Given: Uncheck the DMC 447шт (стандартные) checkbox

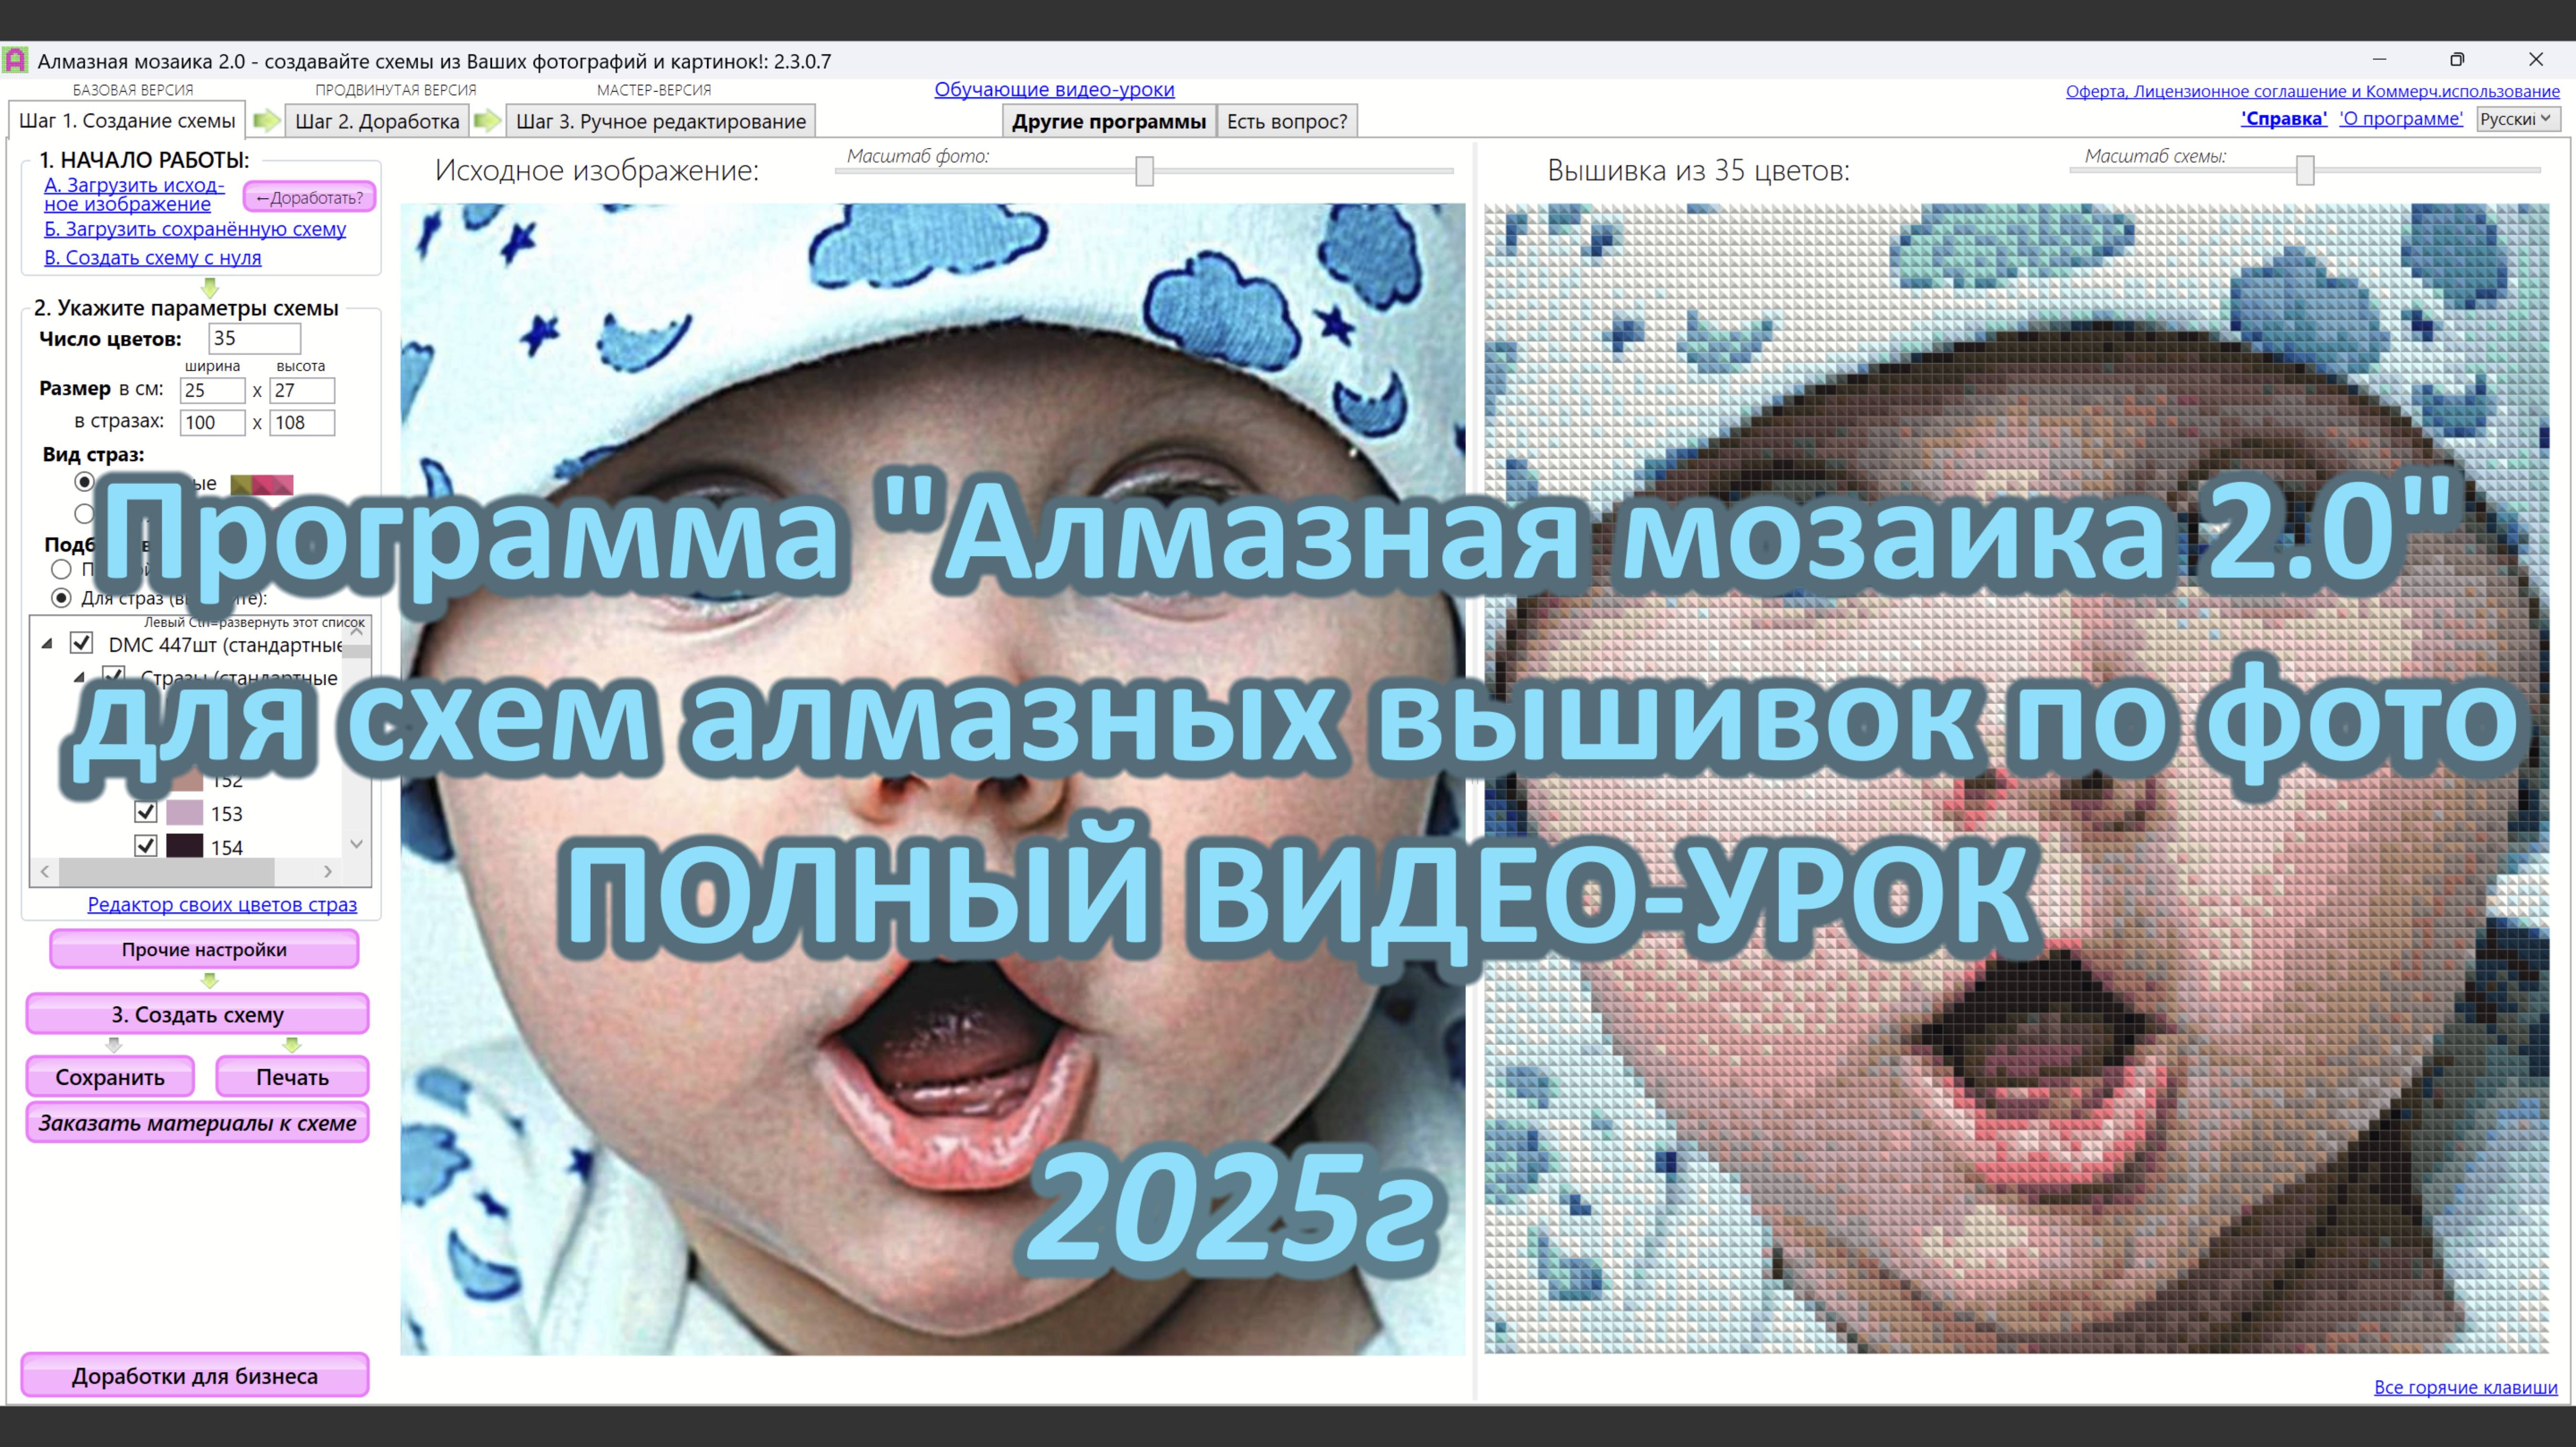Looking at the screenshot, I should tap(81, 644).
